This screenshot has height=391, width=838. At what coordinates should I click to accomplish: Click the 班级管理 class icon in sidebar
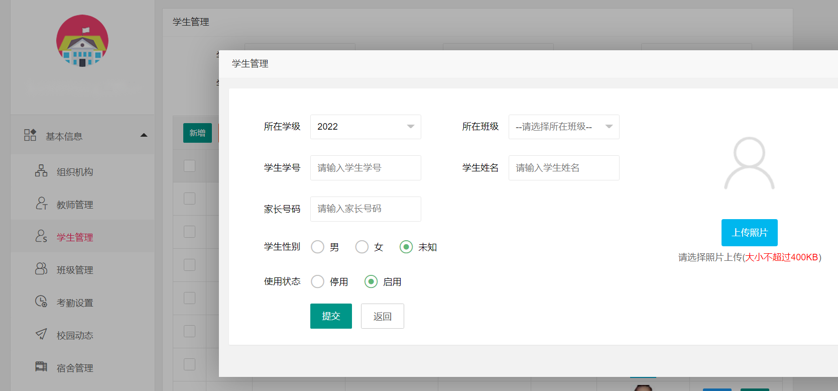pyautogui.click(x=41, y=269)
